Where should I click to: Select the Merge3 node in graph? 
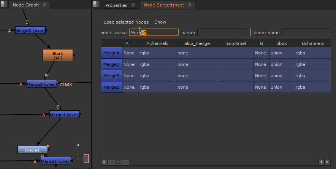coord(42,84)
